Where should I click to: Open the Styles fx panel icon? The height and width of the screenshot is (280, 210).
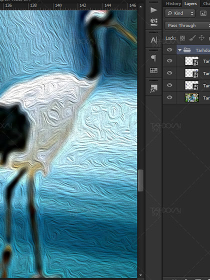coord(153,88)
